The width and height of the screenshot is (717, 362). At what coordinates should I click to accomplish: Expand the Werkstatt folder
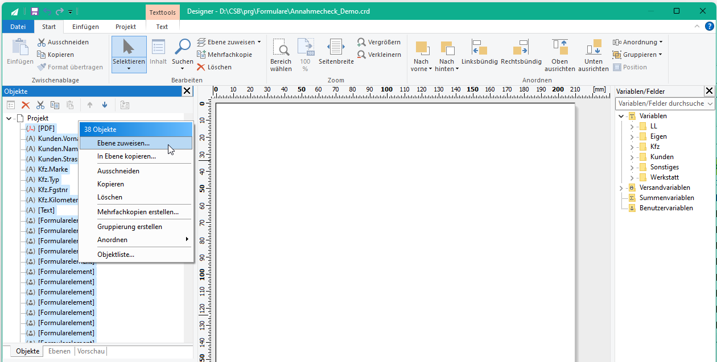(x=632, y=177)
